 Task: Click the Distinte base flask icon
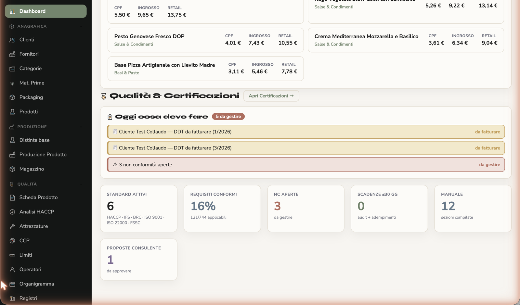coord(12,140)
